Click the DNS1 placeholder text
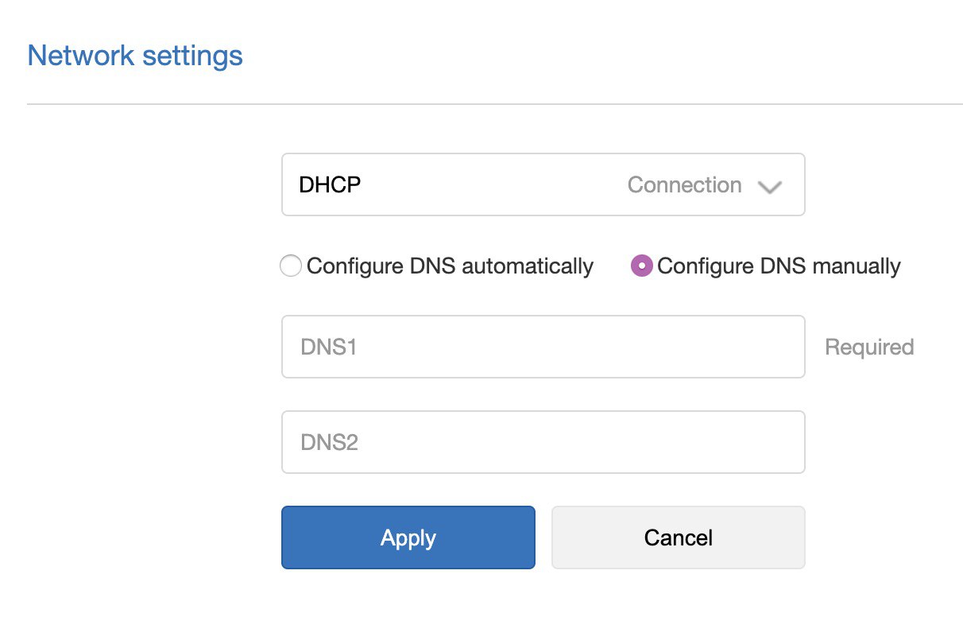963x617 pixels. pos(328,347)
